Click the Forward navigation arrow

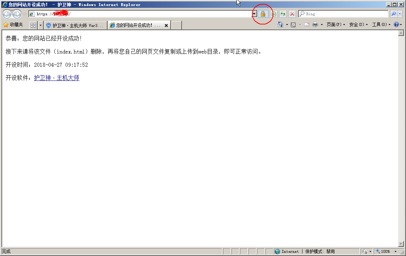tap(17, 14)
